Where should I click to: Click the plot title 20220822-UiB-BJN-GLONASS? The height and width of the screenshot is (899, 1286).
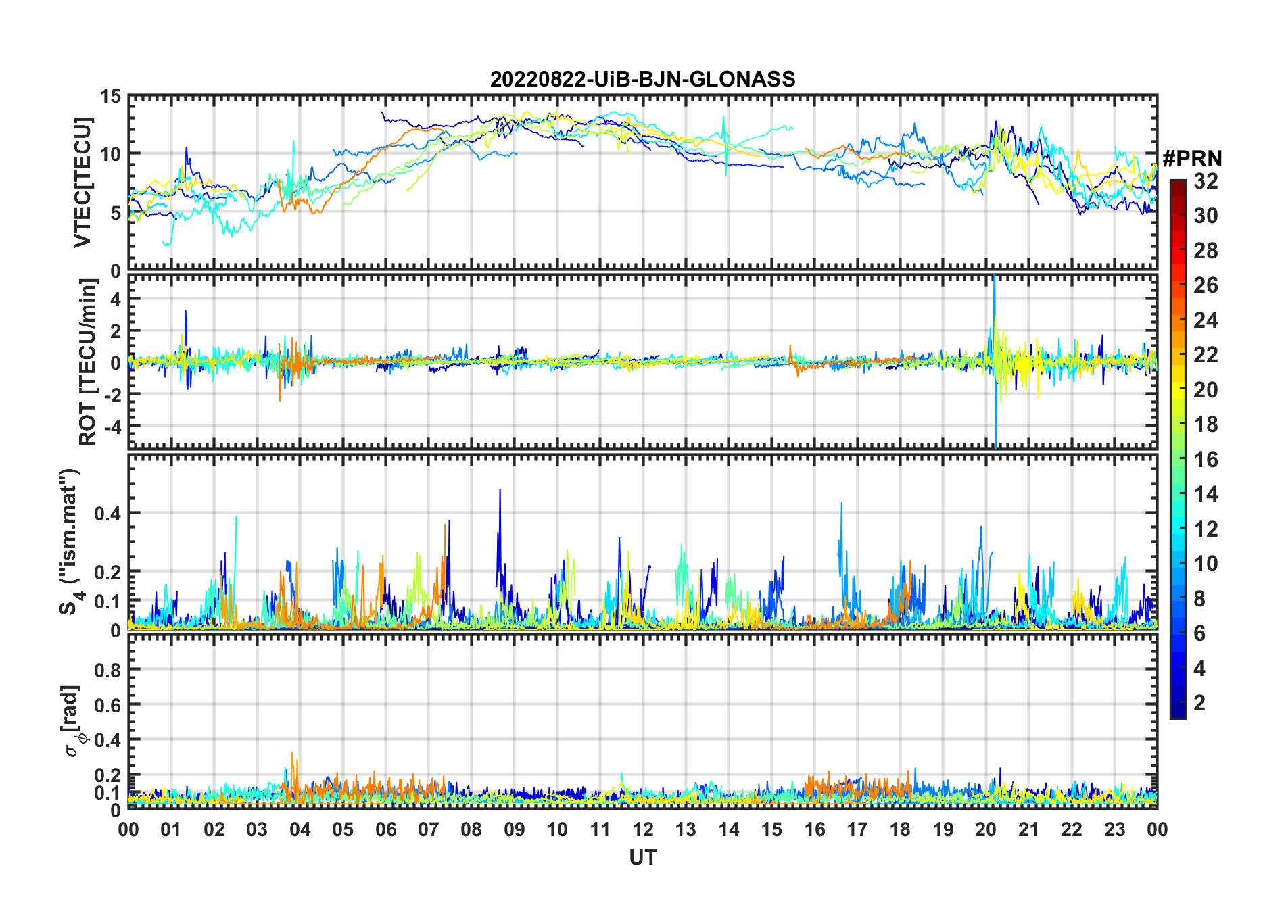pyautogui.click(x=642, y=79)
